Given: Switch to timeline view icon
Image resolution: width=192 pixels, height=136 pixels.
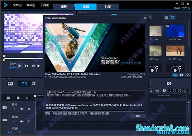Looking at the screenshot, I should coord(24,84).
